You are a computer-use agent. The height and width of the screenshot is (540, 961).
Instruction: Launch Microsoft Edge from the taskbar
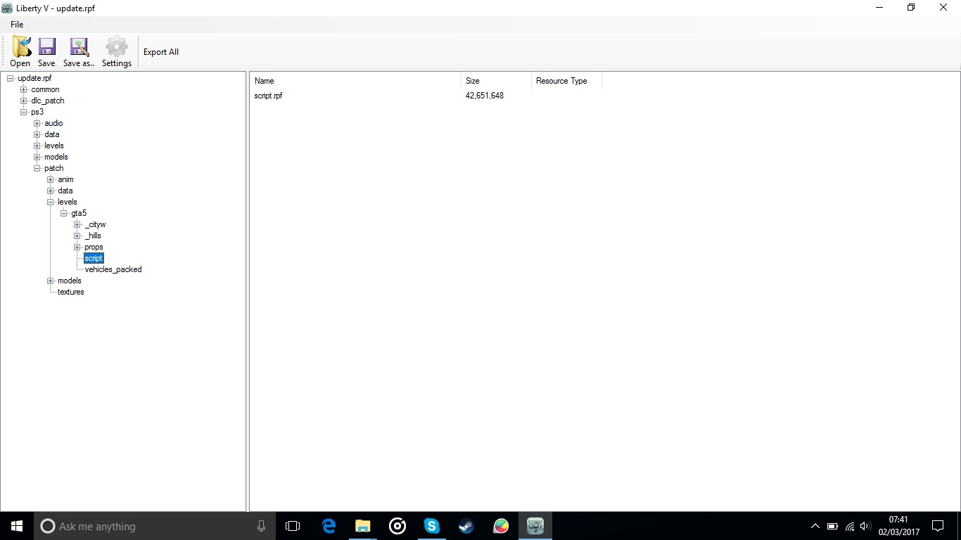point(329,526)
